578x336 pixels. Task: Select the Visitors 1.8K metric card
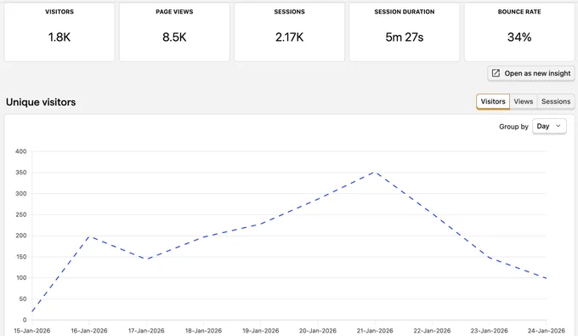[x=59, y=32]
